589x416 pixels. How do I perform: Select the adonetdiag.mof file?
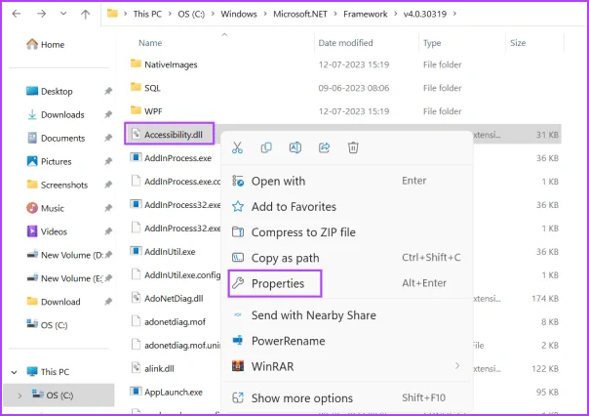click(x=168, y=321)
